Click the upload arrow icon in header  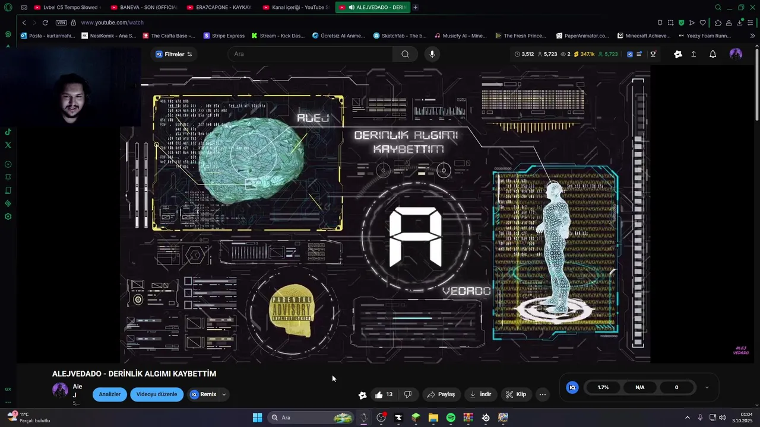pos(693,54)
